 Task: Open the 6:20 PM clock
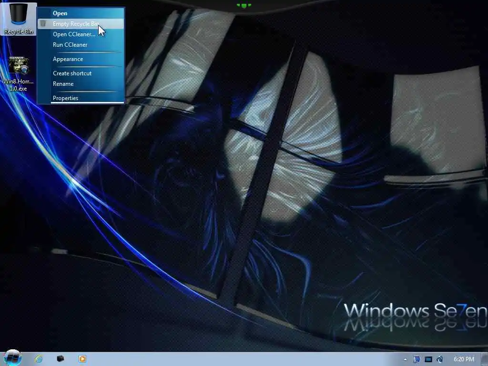coord(464,359)
